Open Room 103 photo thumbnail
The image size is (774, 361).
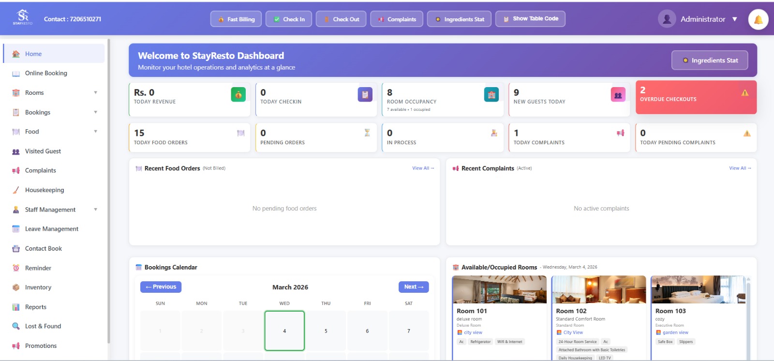tap(698, 290)
